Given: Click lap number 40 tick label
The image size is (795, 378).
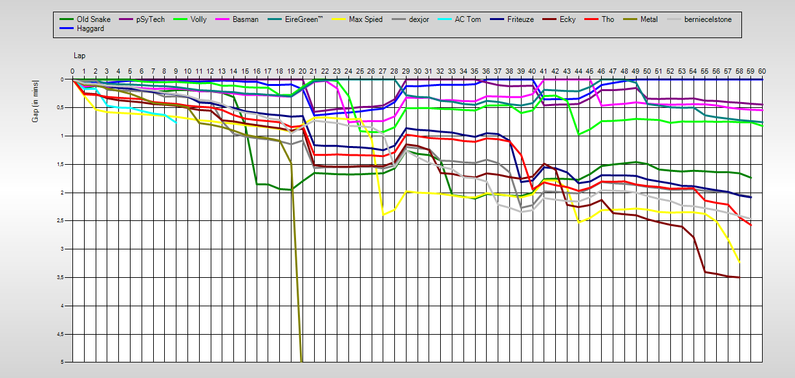Looking at the screenshot, I should pyautogui.click(x=533, y=70).
